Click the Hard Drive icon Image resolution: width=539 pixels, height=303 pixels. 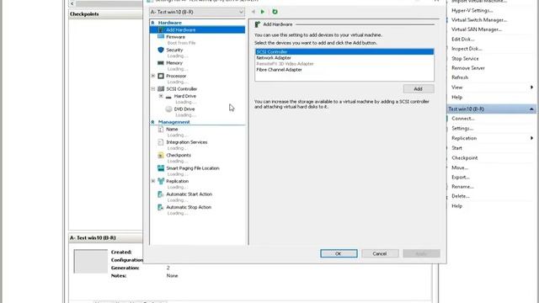tap(168, 97)
